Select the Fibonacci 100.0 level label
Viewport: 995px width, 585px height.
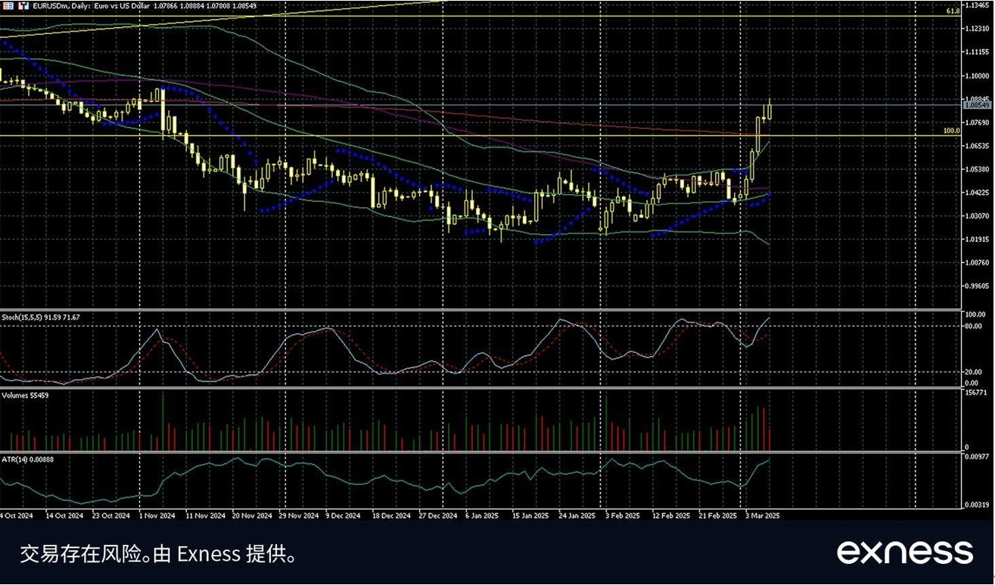(951, 132)
